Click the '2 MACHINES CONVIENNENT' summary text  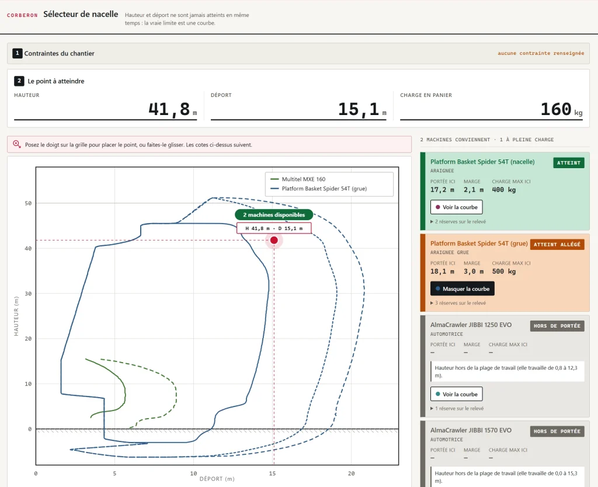[x=455, y=140]
